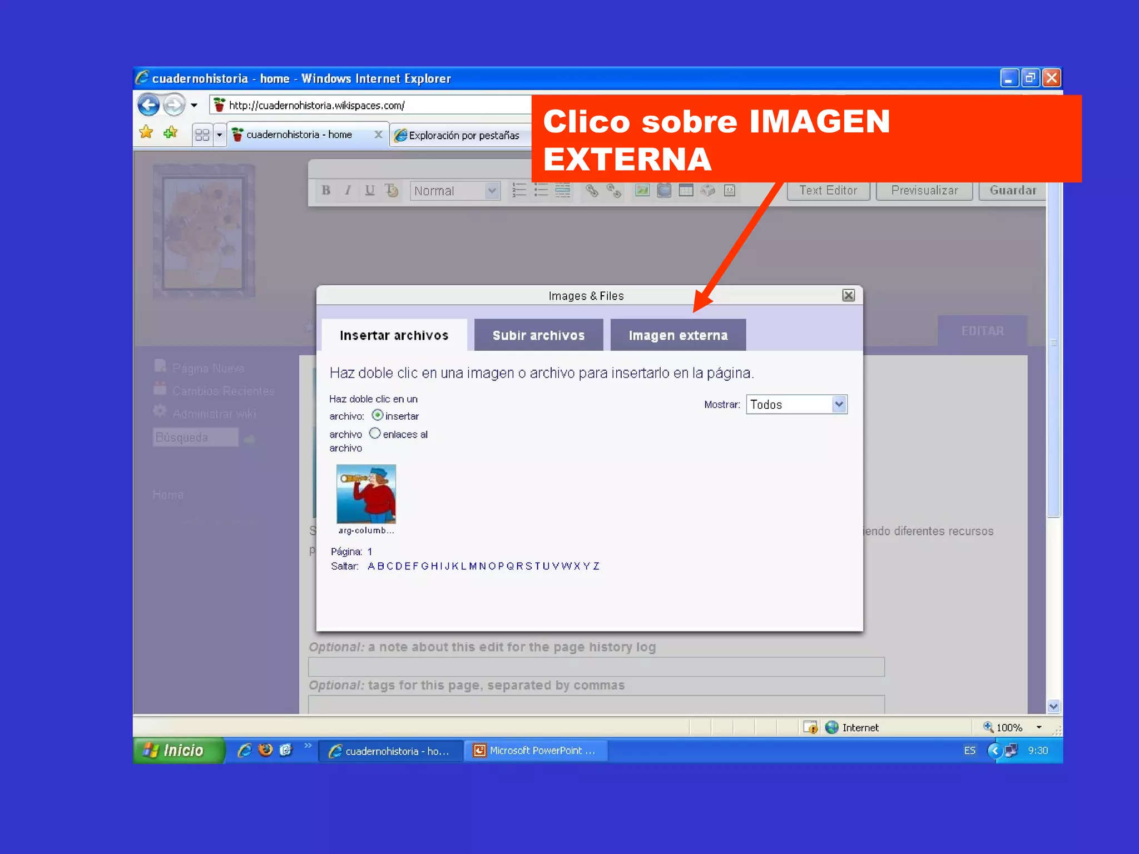Insert a bulleted list
Image resolution: width=1139 pixels, height=854 pixels.
[x=541, y=191]
